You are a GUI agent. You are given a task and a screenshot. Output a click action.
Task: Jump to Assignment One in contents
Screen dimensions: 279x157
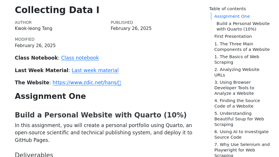click(232, 16)
